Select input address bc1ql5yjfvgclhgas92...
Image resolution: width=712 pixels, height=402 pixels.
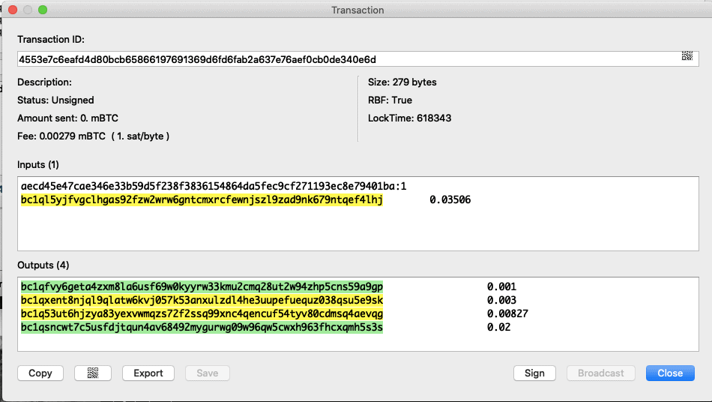click(202, 199)
